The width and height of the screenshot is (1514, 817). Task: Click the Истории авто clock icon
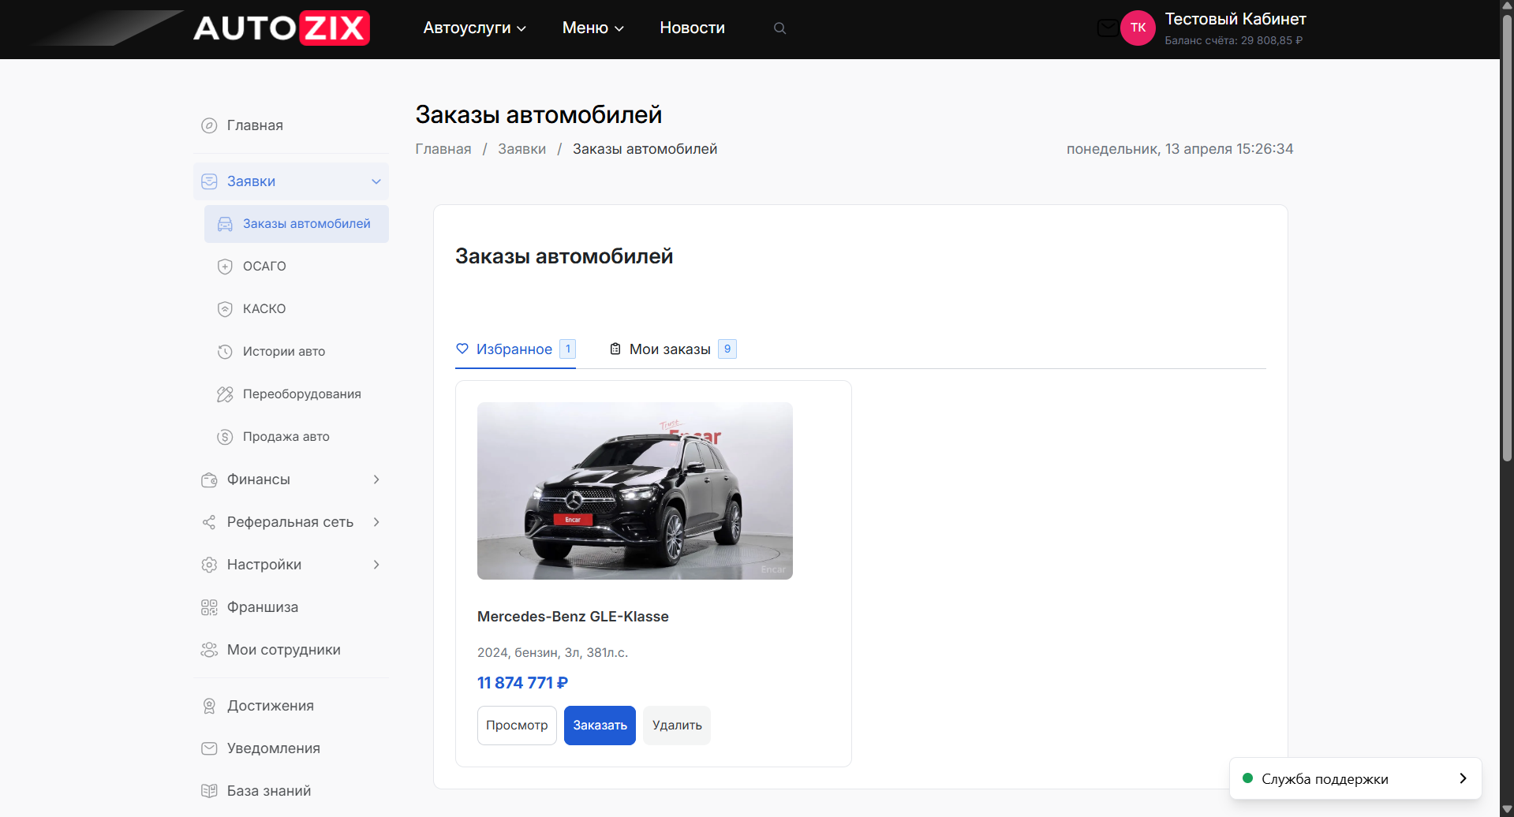click(x=225, y=352)
